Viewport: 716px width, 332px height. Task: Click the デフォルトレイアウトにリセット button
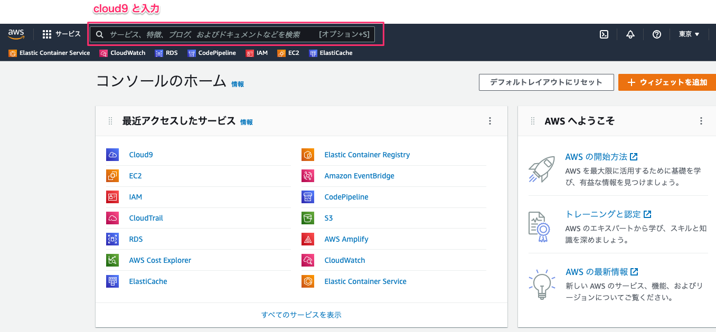(546, 82)
